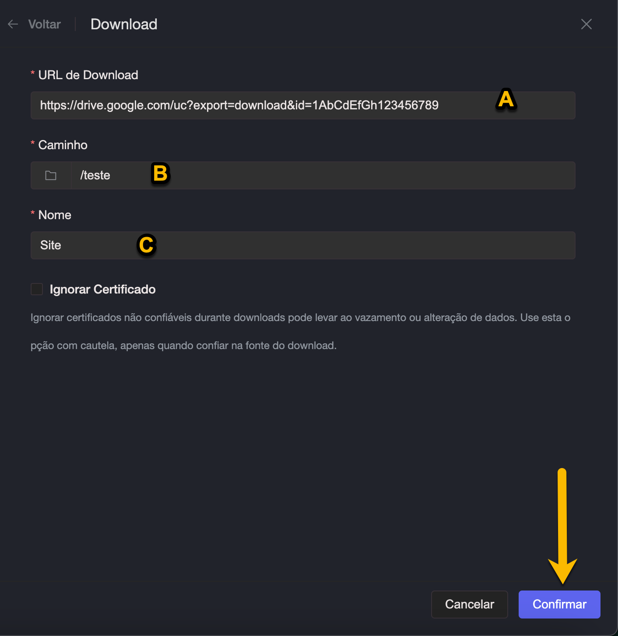Click the Ignorar Certificado label text

tap(102, 289)
